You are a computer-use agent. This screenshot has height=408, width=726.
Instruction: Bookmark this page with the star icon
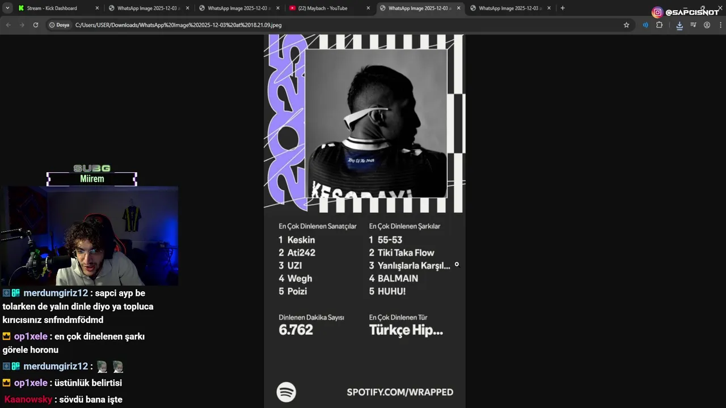626,25
